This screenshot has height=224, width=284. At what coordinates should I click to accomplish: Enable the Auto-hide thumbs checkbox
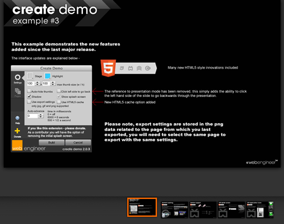coord(29,91)
